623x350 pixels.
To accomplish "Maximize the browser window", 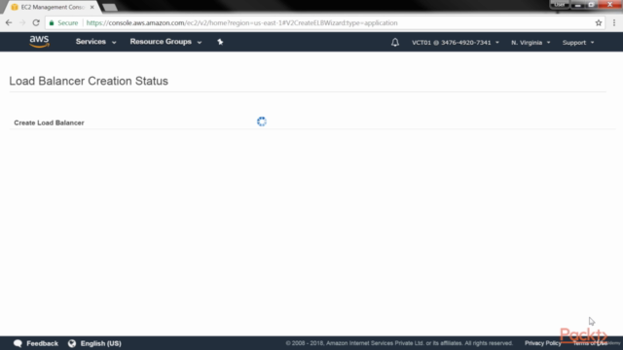I will point(591,5).
